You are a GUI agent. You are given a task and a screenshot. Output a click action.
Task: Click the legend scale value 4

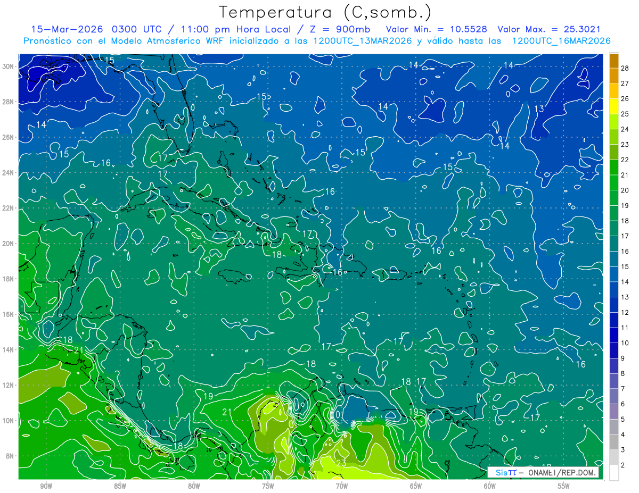pos(624,435)
